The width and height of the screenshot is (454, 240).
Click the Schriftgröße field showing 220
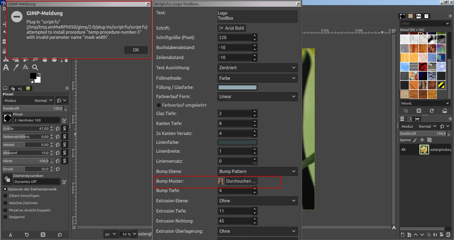pyautogui.click(x=235, y=37)
